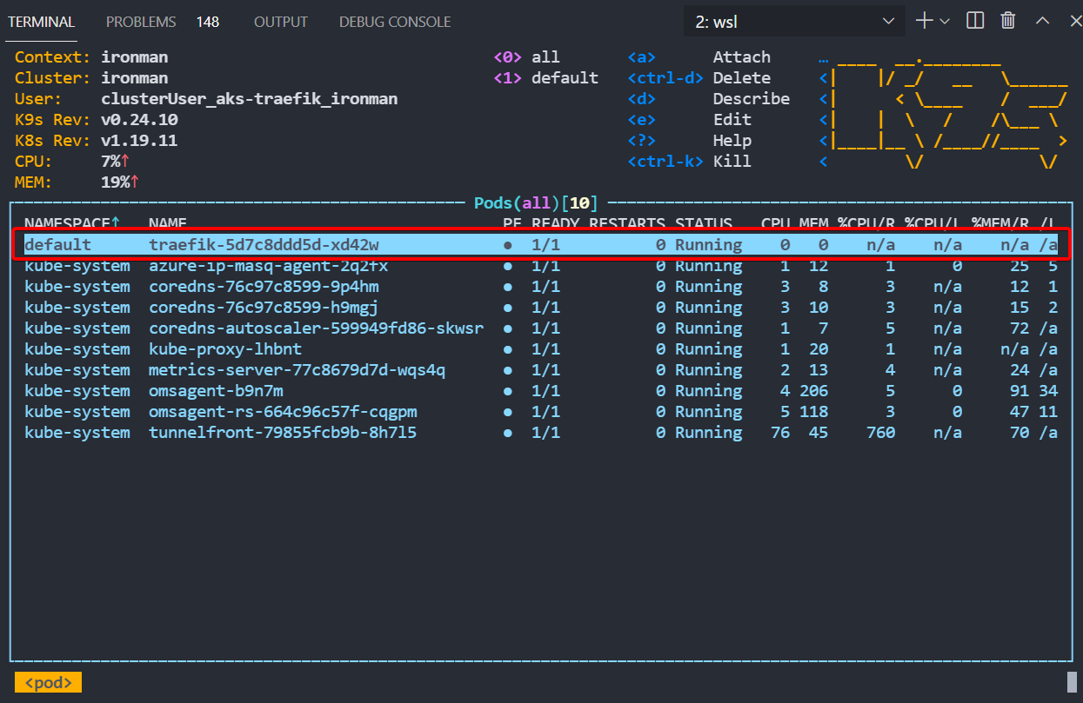Select the metrics-server-77c8679d7d-wqs4q pod
Screen dimensions: 1083x703
tap(541, 370)
